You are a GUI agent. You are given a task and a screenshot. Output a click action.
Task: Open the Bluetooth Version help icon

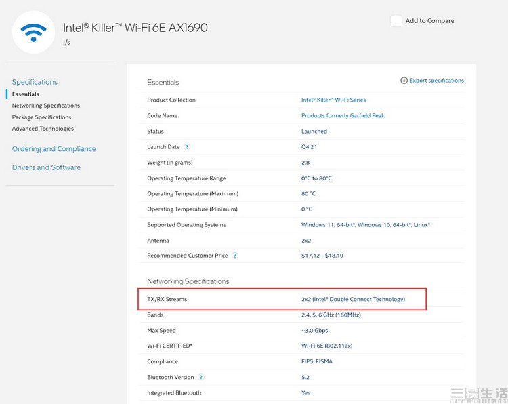201,377
